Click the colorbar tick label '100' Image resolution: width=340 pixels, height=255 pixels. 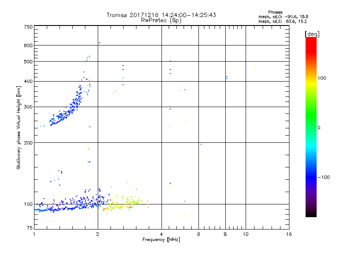tap(322, 78)
